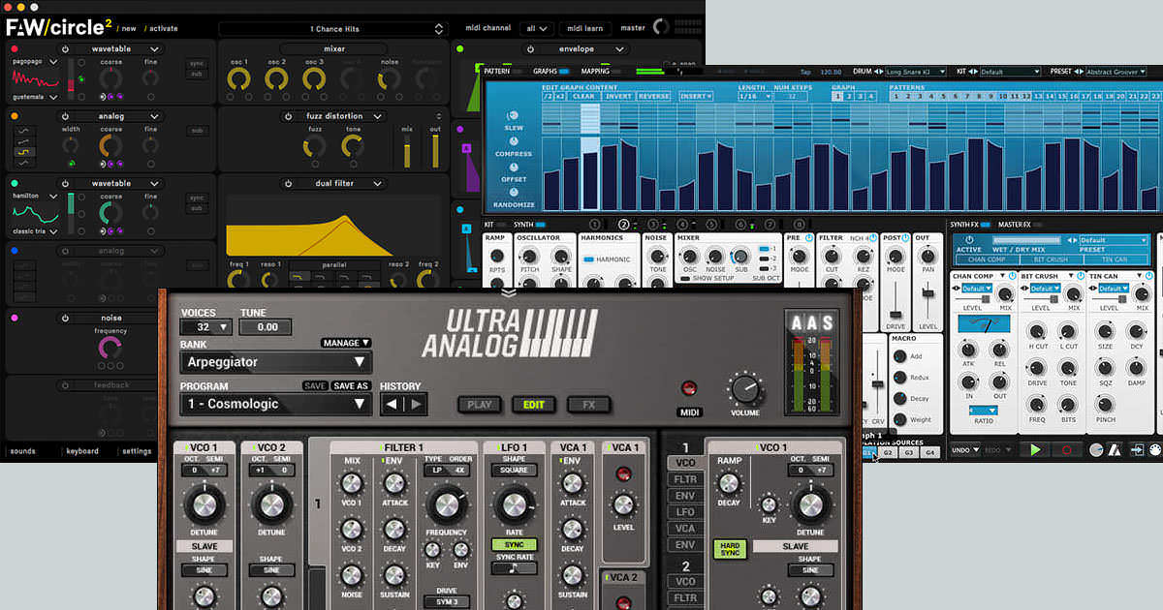This screenshot has height=610, width=1163.
Task: Toggle Hard Sync on Ultra Analog VCO 1
Action: 730,550
